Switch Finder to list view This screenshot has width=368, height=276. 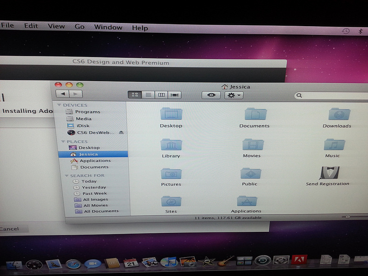[148, 95]
